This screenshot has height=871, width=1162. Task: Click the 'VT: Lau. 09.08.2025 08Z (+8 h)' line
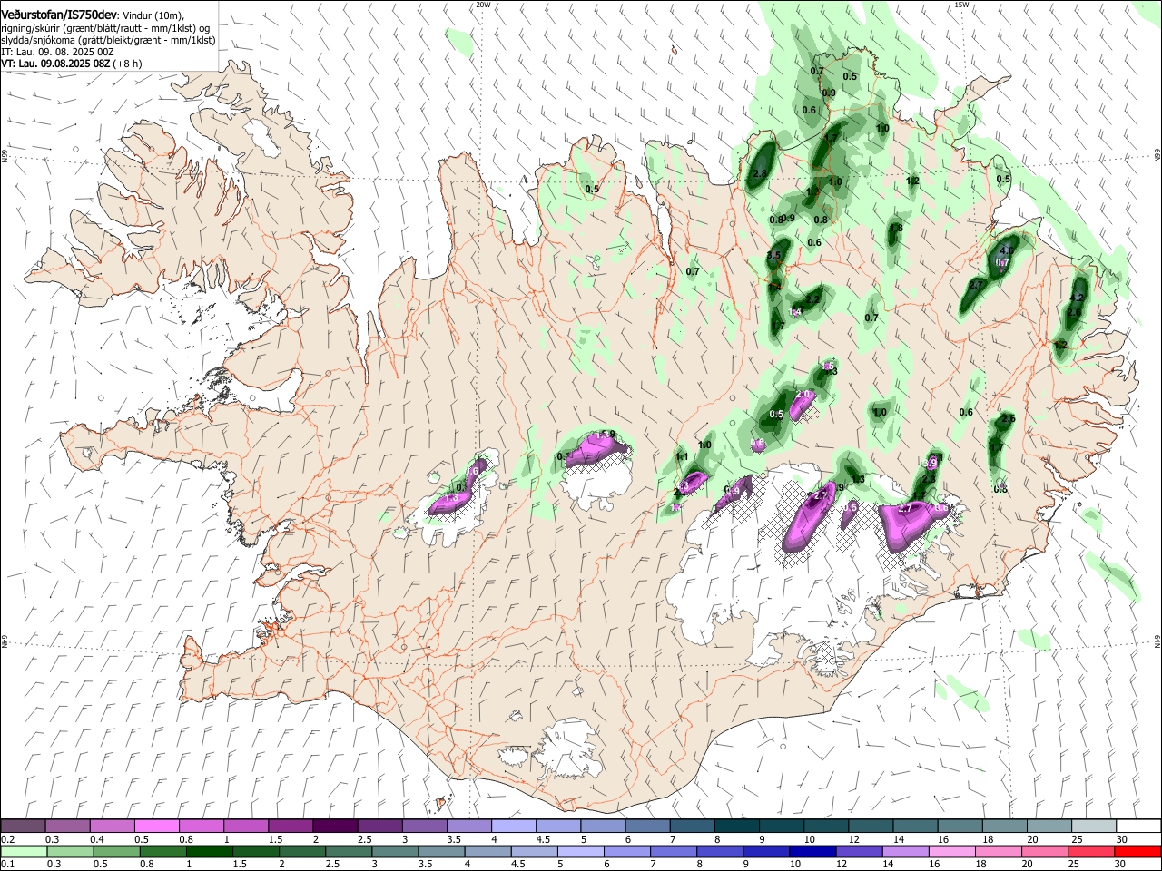coord(72,64)
